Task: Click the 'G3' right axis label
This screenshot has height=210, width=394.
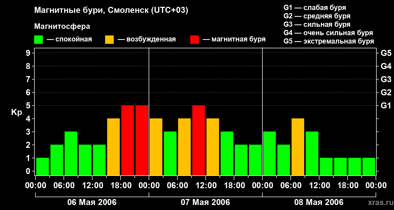Action: coord(386,79)
